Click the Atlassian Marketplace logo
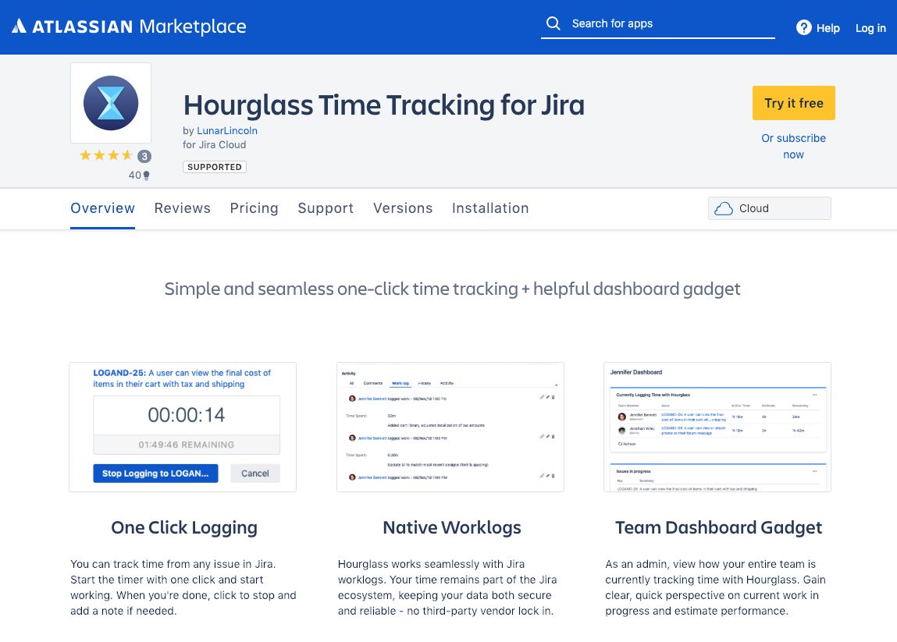The image size is (897, 642). click(130, 27)
